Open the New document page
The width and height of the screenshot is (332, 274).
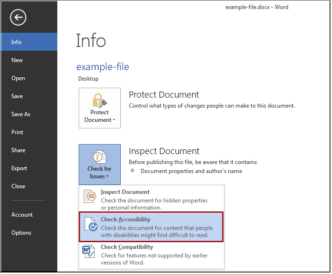click(x=17, y=60)
